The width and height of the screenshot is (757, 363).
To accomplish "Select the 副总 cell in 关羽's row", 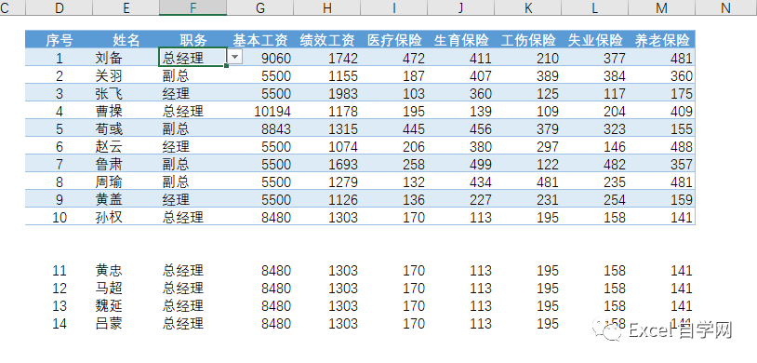I will [193, 75].
